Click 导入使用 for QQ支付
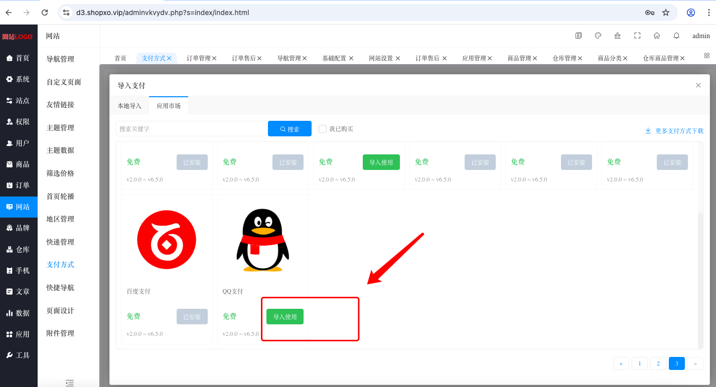The height and width of the screenshot is (387, 716). [285, 317]
